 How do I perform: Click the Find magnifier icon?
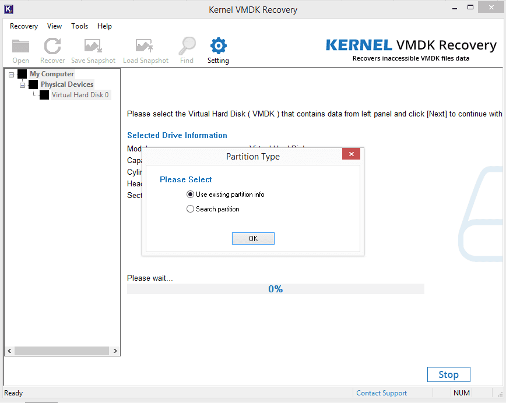187,46
